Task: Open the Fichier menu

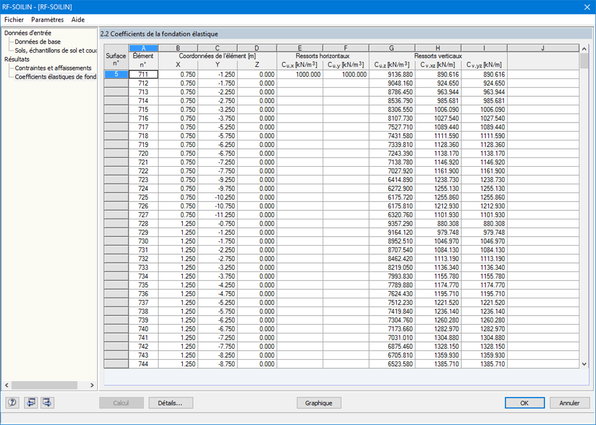Action: pyautogui.click(x=14, y=19)
